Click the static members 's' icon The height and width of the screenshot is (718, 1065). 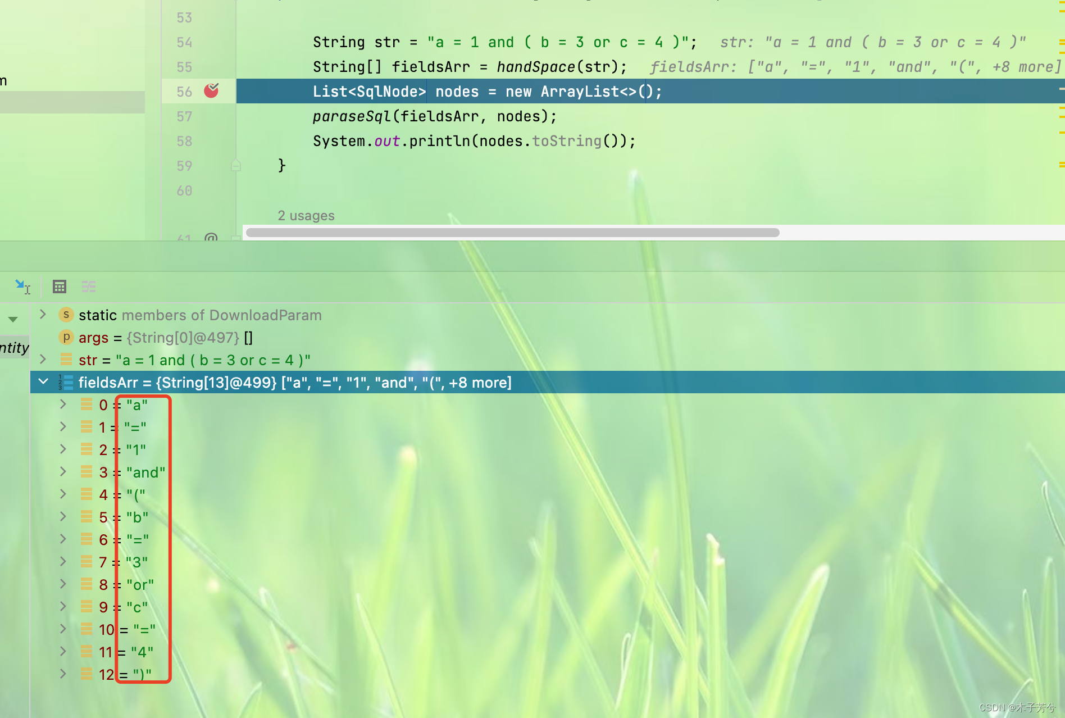(66, 315)
